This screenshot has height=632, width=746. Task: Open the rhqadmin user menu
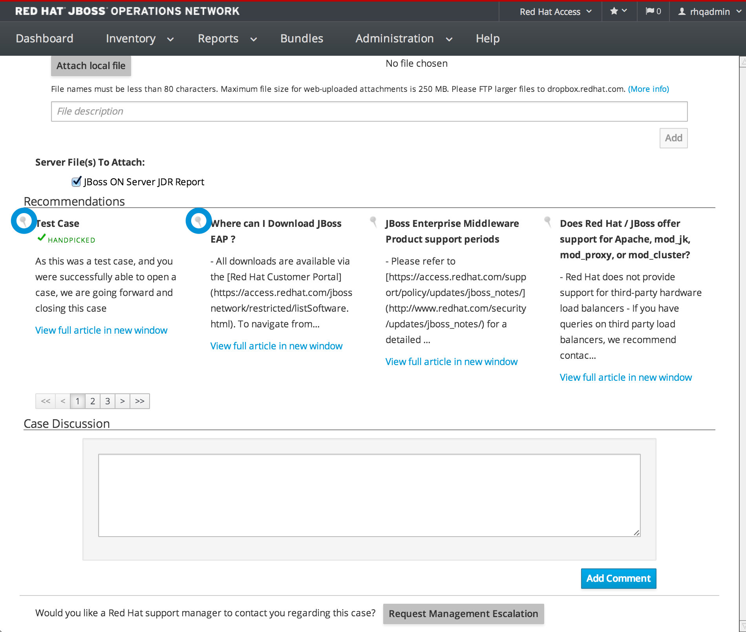[x=709, y=12]
